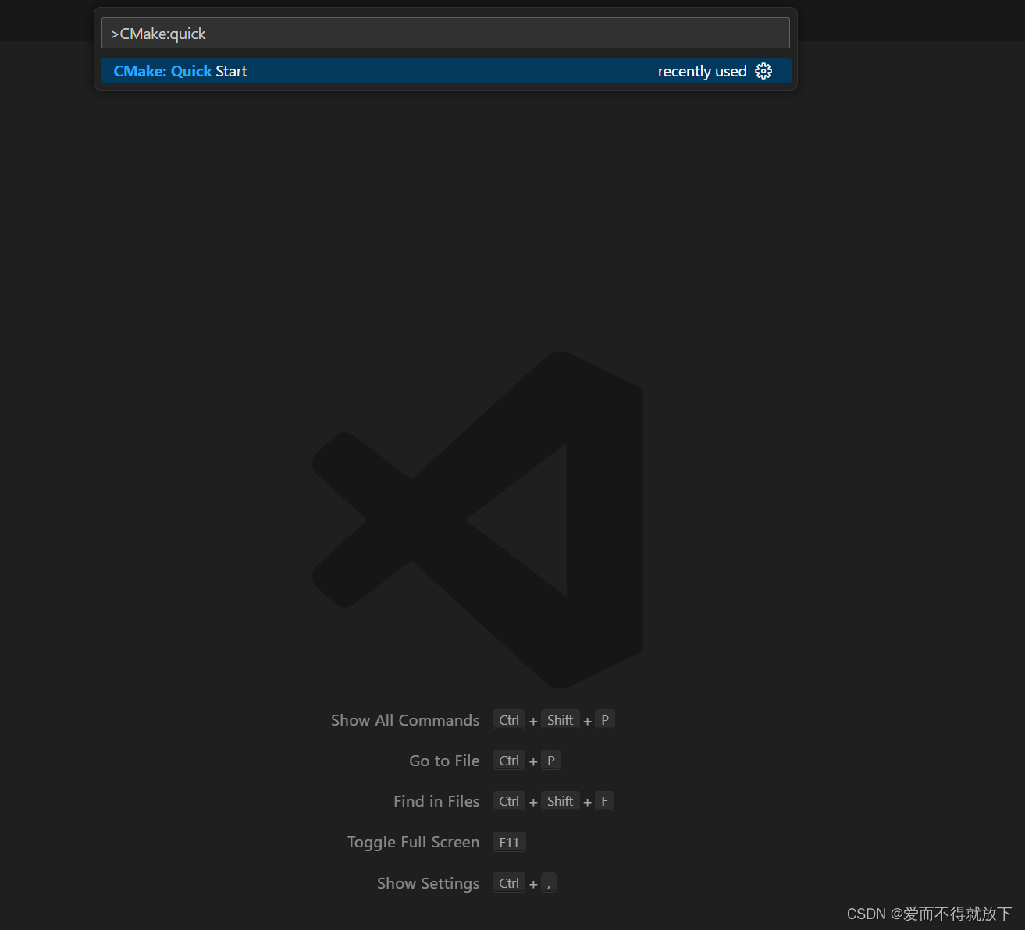The image size is (1025, 930).
Task: Click the 'Show Settings' label
Action: (x=428, y=883)
